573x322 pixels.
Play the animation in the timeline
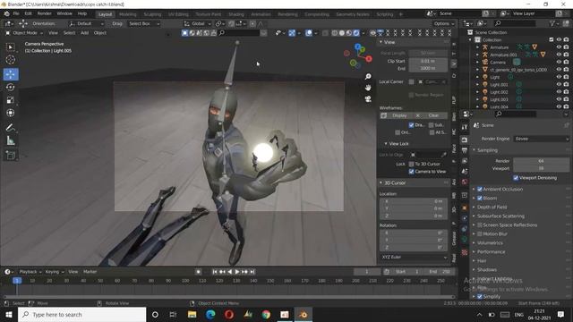coord(237,272)
